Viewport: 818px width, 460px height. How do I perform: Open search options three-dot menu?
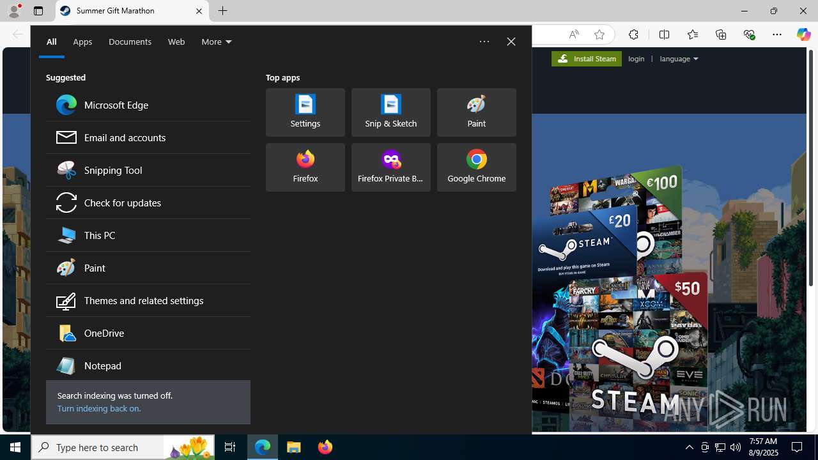tap(484, 42)
